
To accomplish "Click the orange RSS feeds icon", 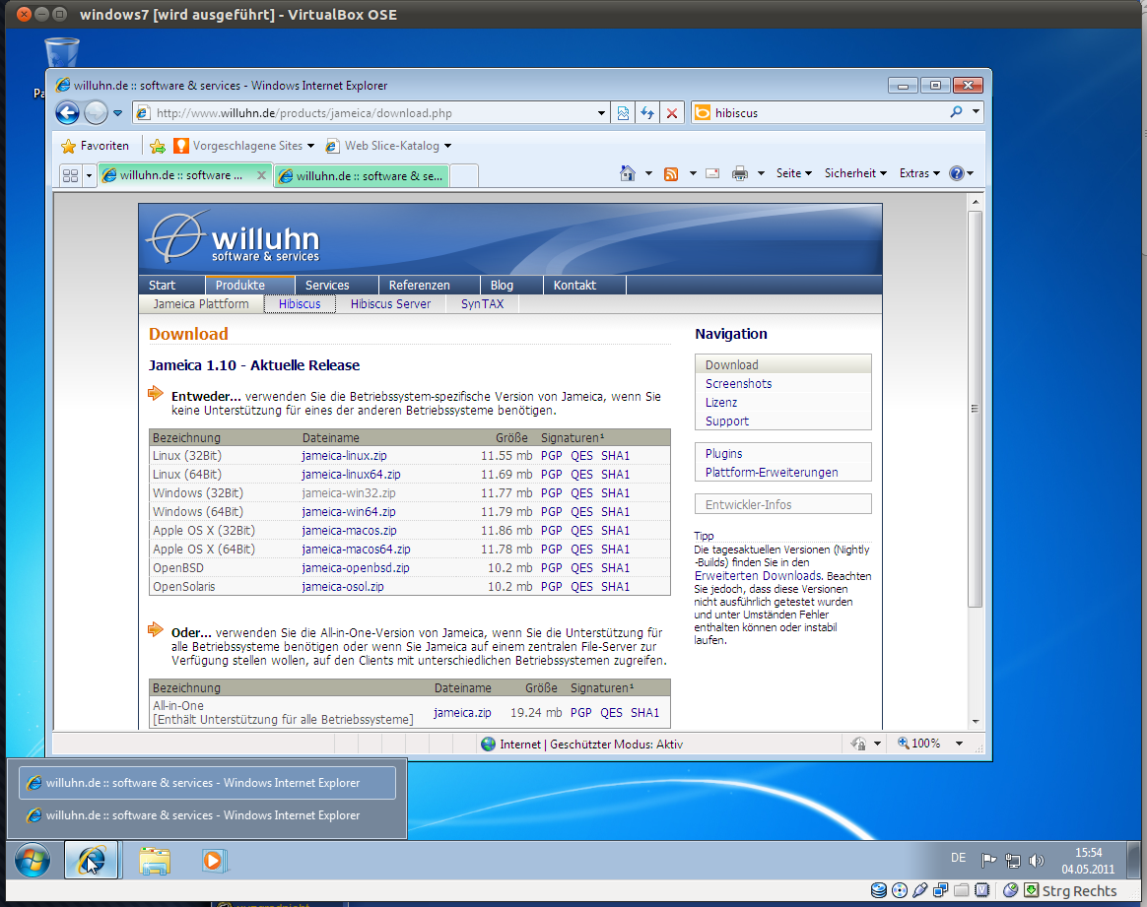I will (x=671, y=173).
